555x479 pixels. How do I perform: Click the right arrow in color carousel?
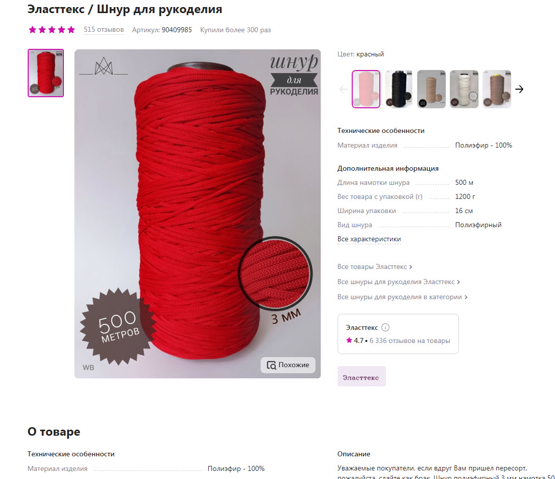pyautogui.click(x=519, y=89)
